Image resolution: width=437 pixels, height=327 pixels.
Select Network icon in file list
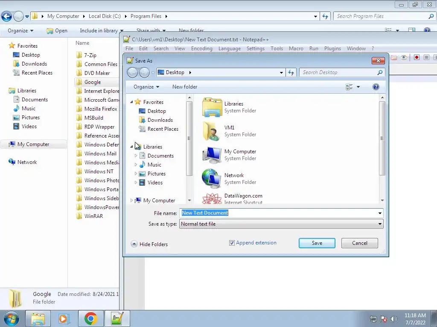tap(212, 179)
